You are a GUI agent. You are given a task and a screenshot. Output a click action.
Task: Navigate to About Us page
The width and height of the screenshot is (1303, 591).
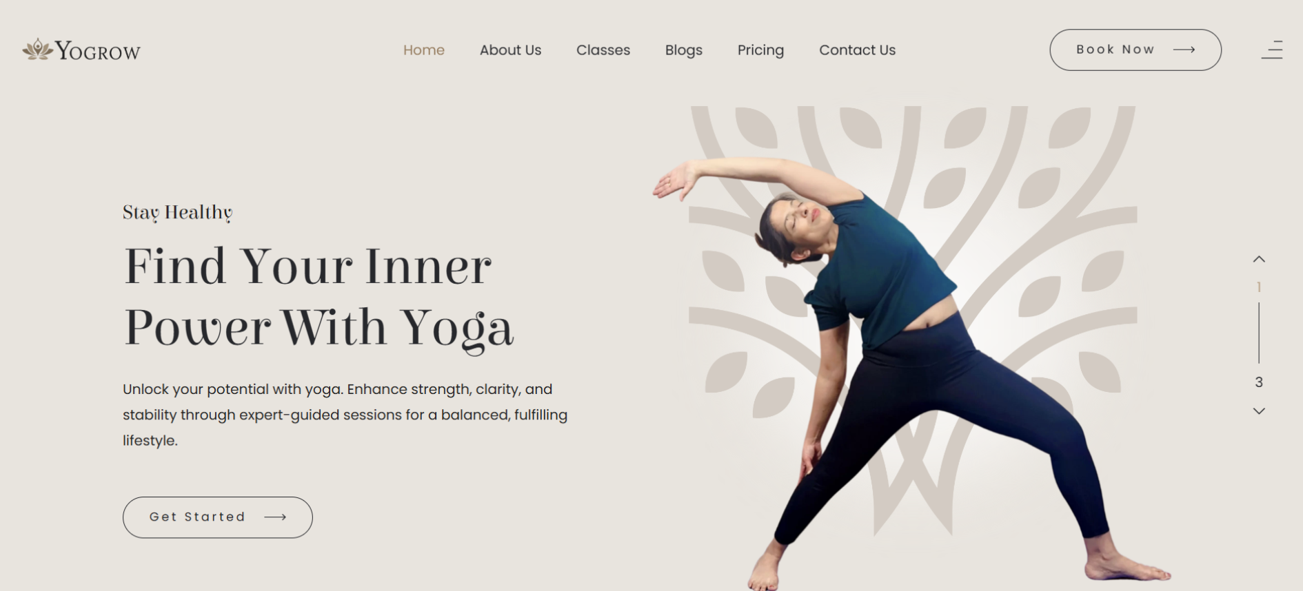[510, 50]
